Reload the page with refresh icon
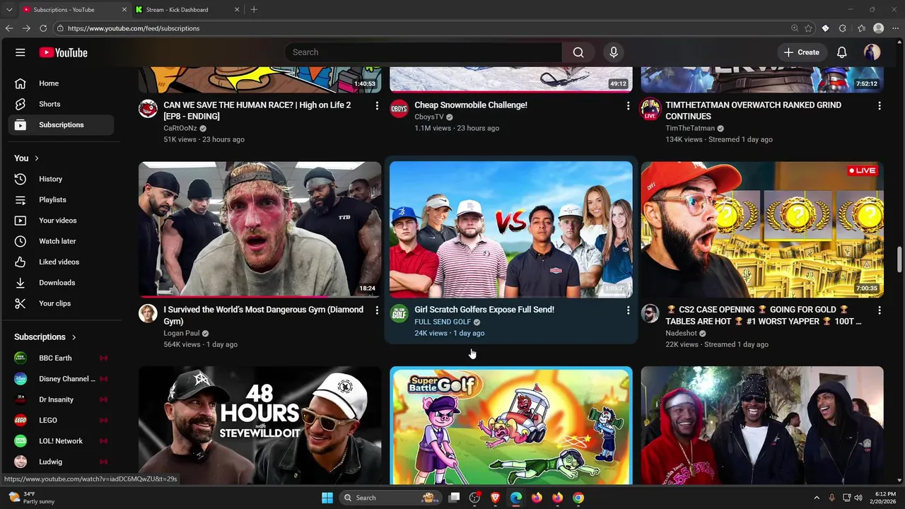 43,28
